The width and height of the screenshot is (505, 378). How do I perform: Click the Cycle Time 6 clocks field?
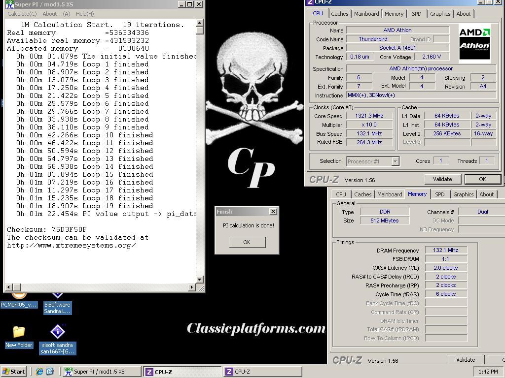[x=446, y=294]
